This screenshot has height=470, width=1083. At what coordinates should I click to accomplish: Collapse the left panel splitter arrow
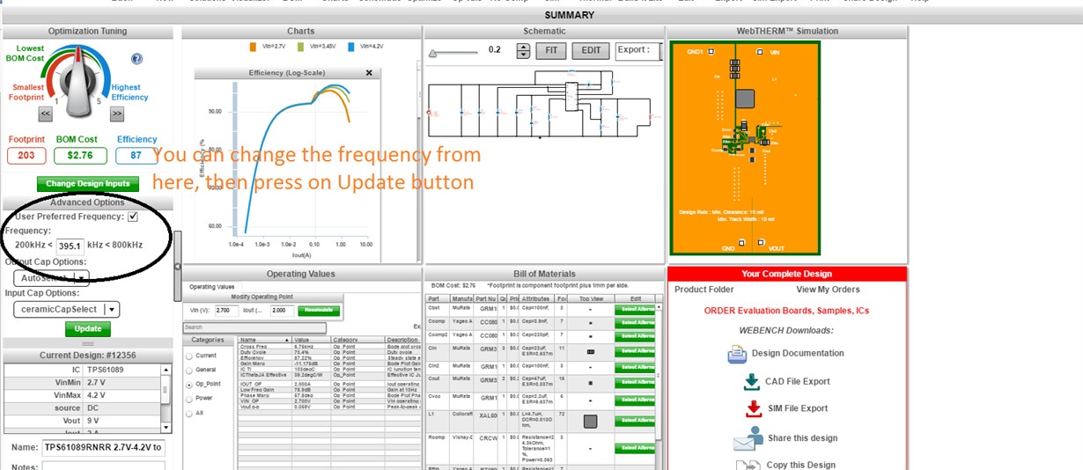point(177,267)
